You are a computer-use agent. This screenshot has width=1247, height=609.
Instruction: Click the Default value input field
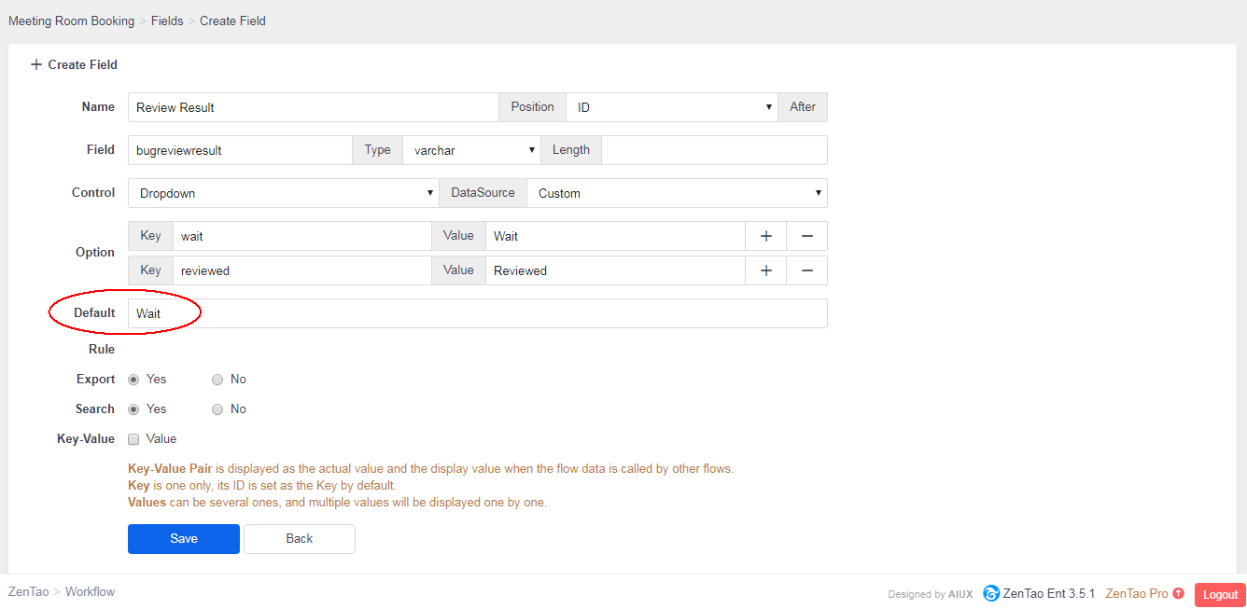(477, 313)
